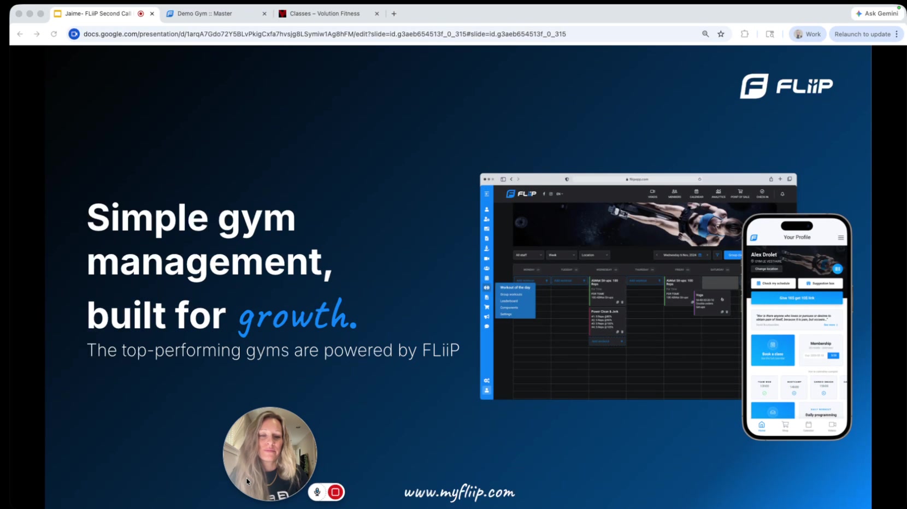This screenshot has height=509, width=907.
Task: Tap the Shop cart tab in phone bottom bar
Action: point(785,426)
